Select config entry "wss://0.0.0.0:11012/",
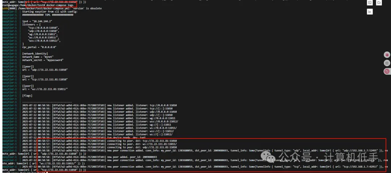The width and height of the screenshot is (391, 173). (45, 41)
